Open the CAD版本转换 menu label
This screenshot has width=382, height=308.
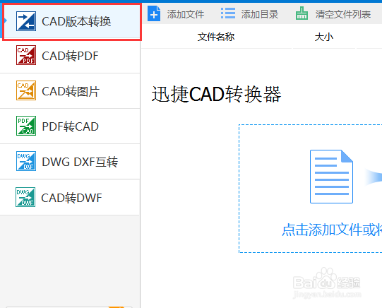point(76,21)
